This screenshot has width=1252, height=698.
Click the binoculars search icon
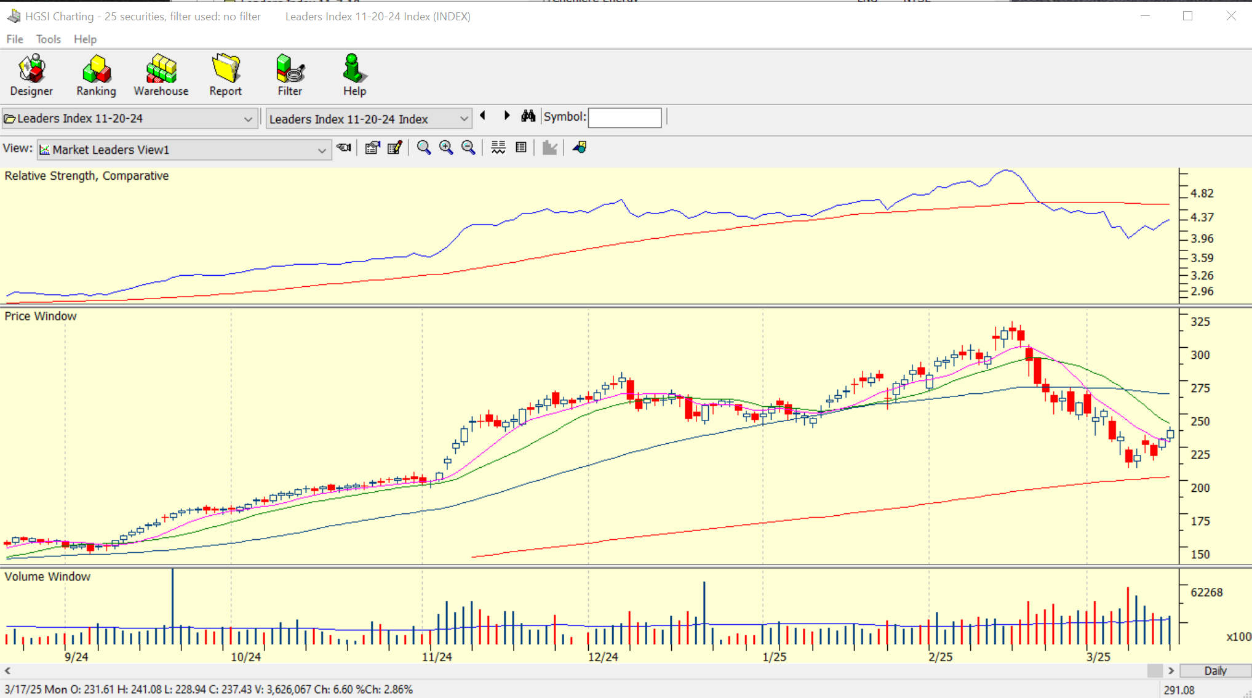528,116
